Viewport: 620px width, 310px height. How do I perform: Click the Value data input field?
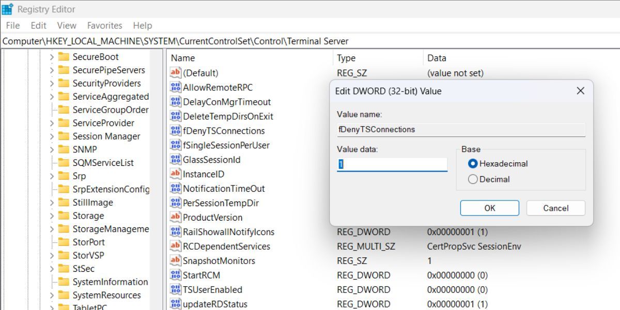(392, 165)
